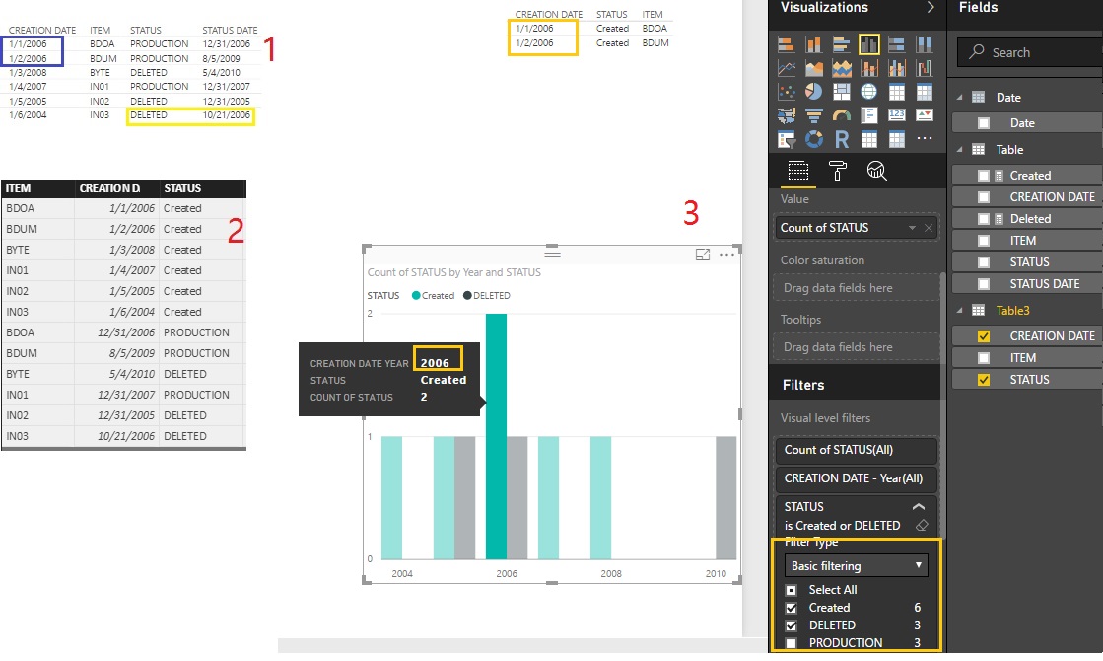This screenshot has height=661, width=1103.
Task: Select the stacked column chart visualization
Action: pos(814,45)
